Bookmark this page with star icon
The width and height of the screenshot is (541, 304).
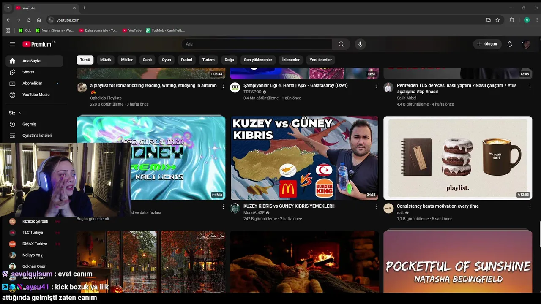pos(497,20)
